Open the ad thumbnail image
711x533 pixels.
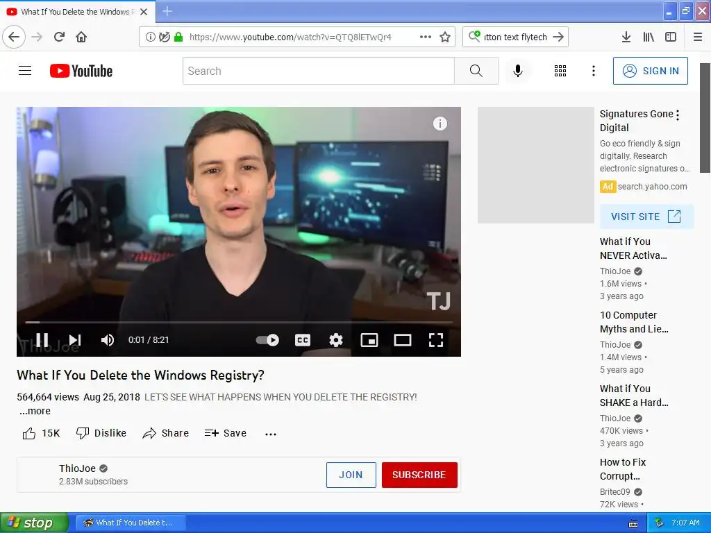pyautogui.click(x=536, y=165)
